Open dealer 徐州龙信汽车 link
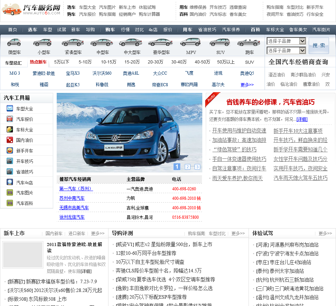The width and height of the screenshot is (336, 306). (72, 217)
